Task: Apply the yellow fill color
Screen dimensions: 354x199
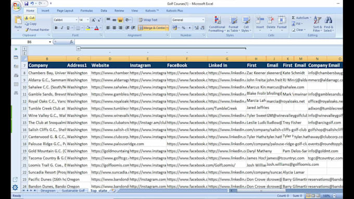Action: pos(88,28)
